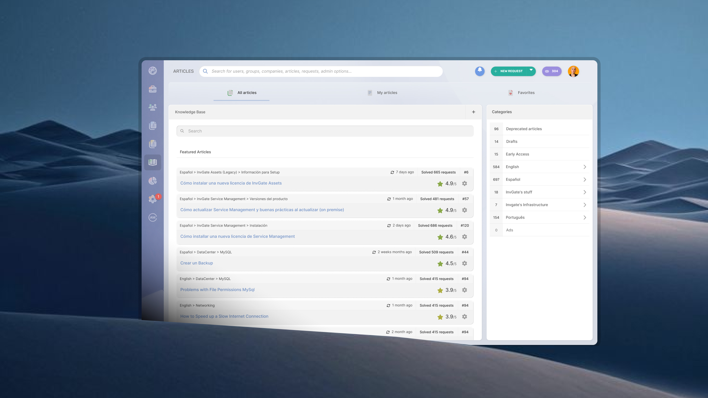Open article 'Cómo actualizar Service Management y buenas prácticas'

point(262,210)
